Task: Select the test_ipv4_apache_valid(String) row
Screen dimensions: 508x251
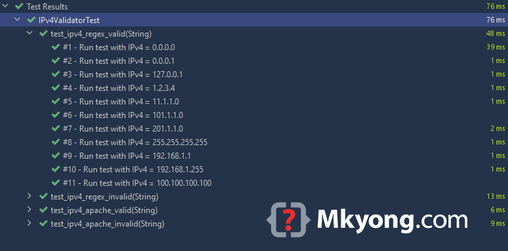Action: [104, 210]
